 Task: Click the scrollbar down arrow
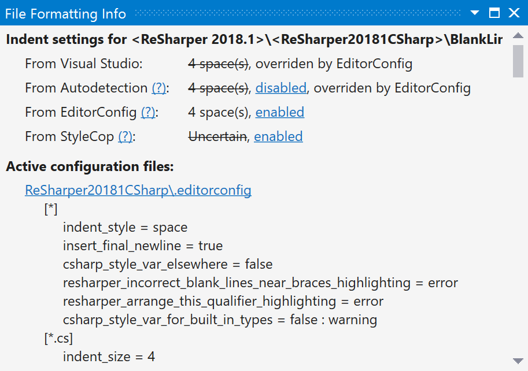point(518,361)
